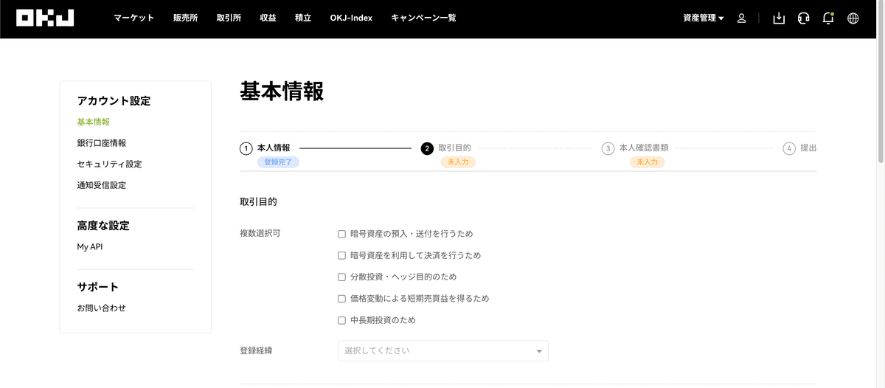Check 暗号資産の預入・送付を行うため
This screenshot has height=388, width=885.
[341, 234]
